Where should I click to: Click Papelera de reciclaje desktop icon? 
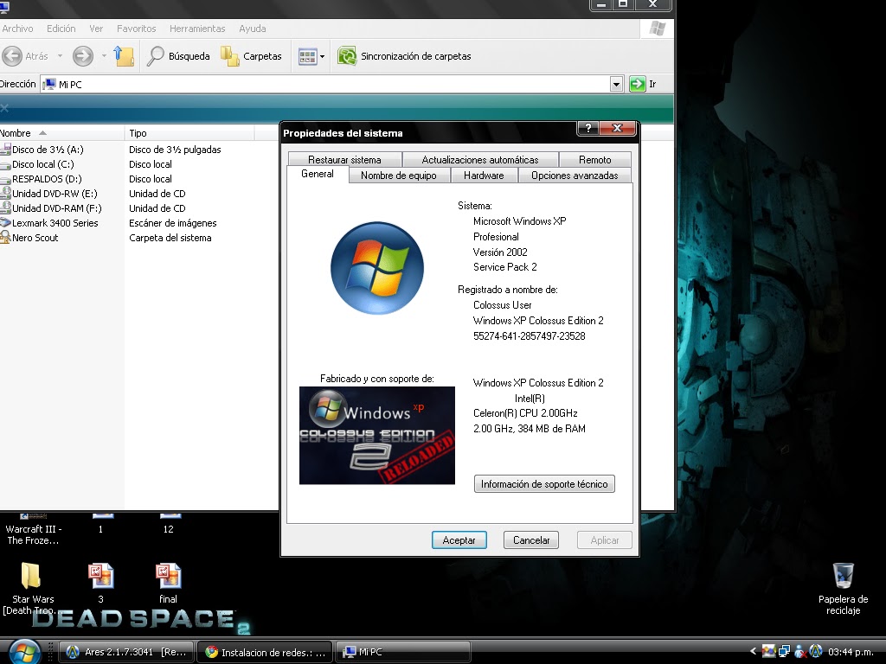[x=843, y=575]
